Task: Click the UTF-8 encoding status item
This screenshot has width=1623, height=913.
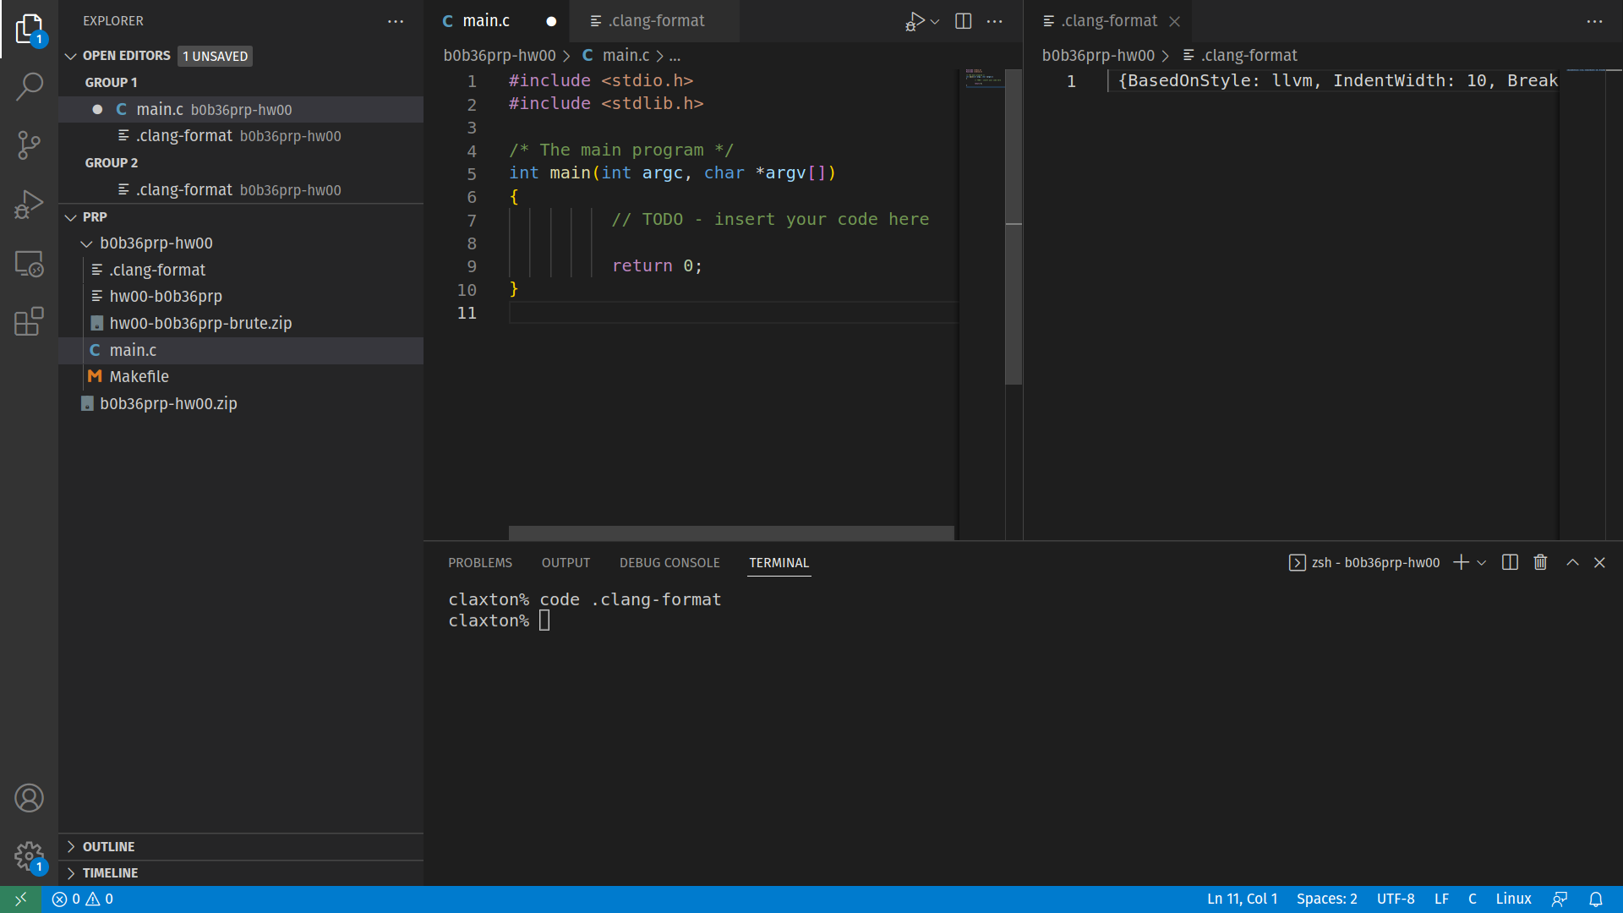Action: pyautogui.click(x=1395, y=899)
